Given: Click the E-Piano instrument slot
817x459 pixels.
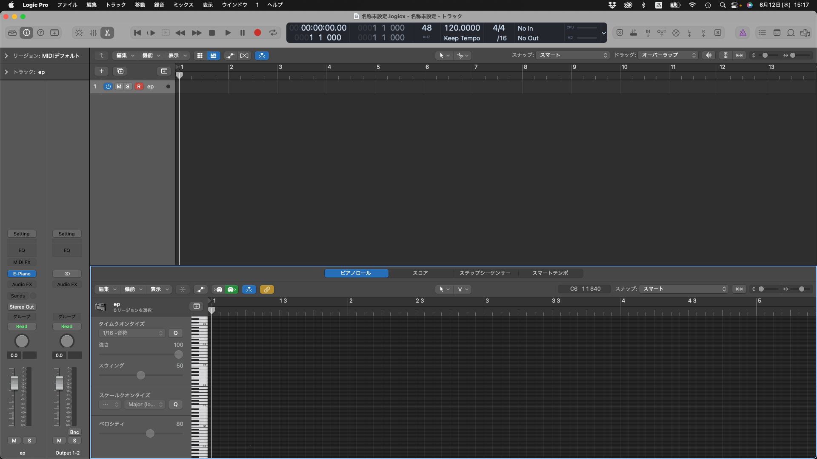Looking at the screenshot, I should pos(22,274).
